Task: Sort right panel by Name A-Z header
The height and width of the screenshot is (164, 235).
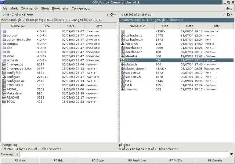Action: coord(137,26)
